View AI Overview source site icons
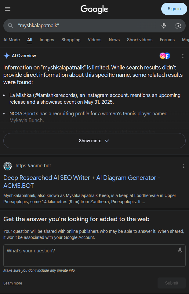The height and width of the screenshot is (294, 189). (x=165, y=56)
